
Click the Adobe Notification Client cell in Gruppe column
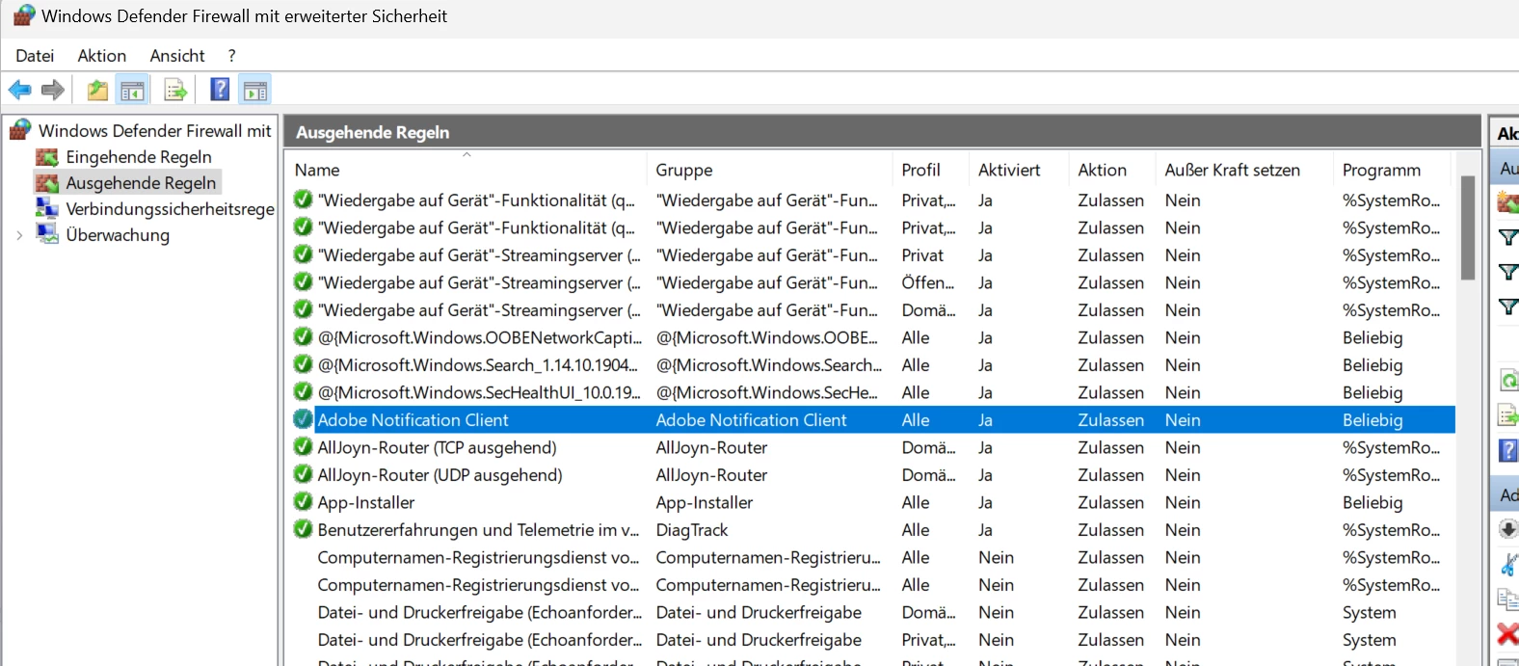tap(751, 420)
